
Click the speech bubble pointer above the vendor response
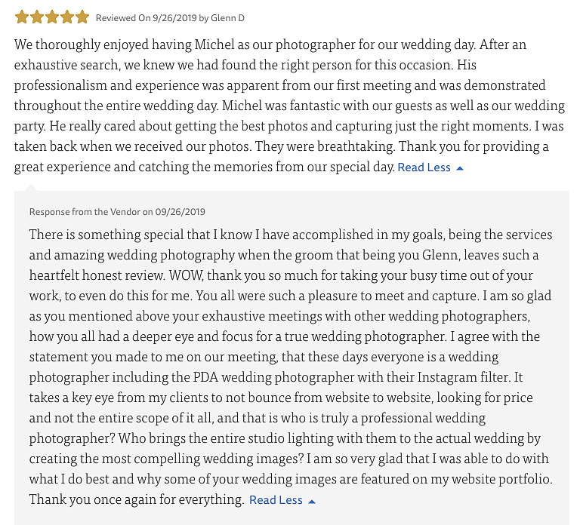point(31,187)
